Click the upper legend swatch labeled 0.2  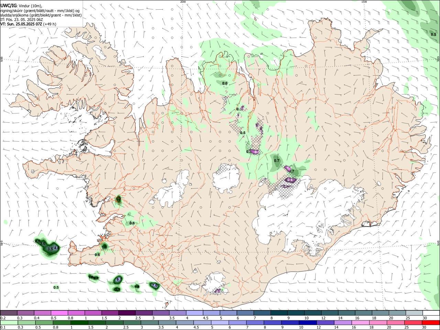(x=8, y=313)
